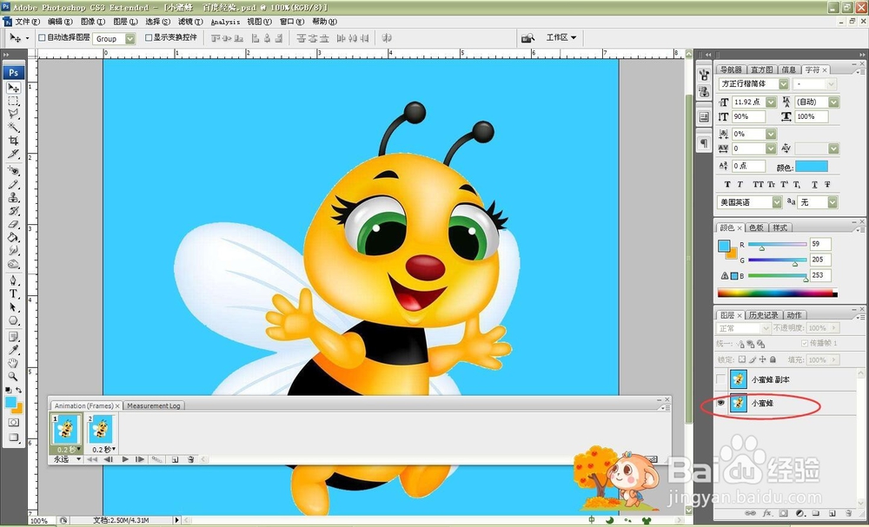This screenshot has width=869, height=527.
Task: Swap foreground and background colors in toolbox
Action: coord(19,391)
